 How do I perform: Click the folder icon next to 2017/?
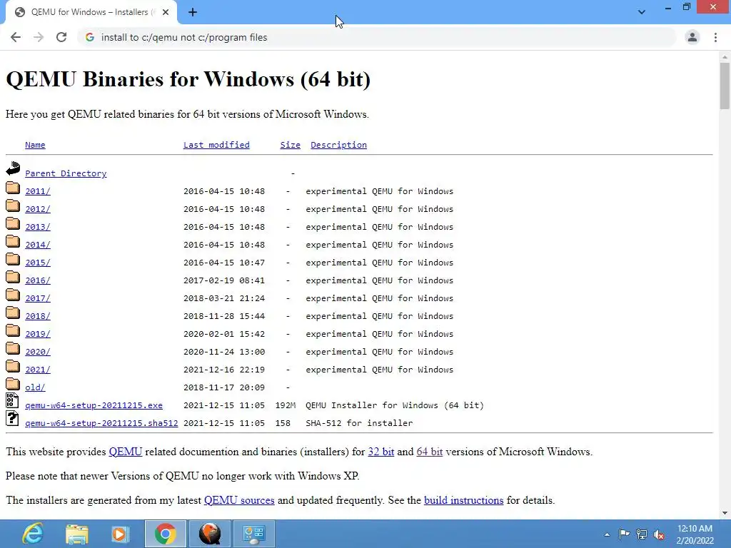point(13,295)
